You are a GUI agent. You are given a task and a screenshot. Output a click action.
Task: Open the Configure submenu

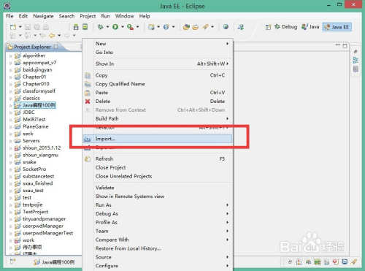click(158, 266)
